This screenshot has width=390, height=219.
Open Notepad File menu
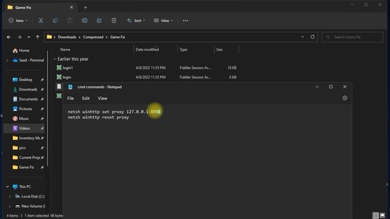pos(71,99)
